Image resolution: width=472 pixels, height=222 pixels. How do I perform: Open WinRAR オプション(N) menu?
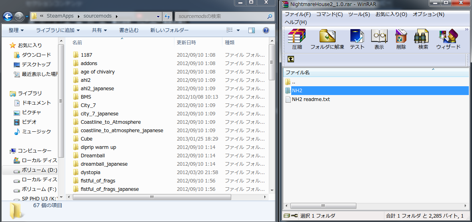coord(428,14)
